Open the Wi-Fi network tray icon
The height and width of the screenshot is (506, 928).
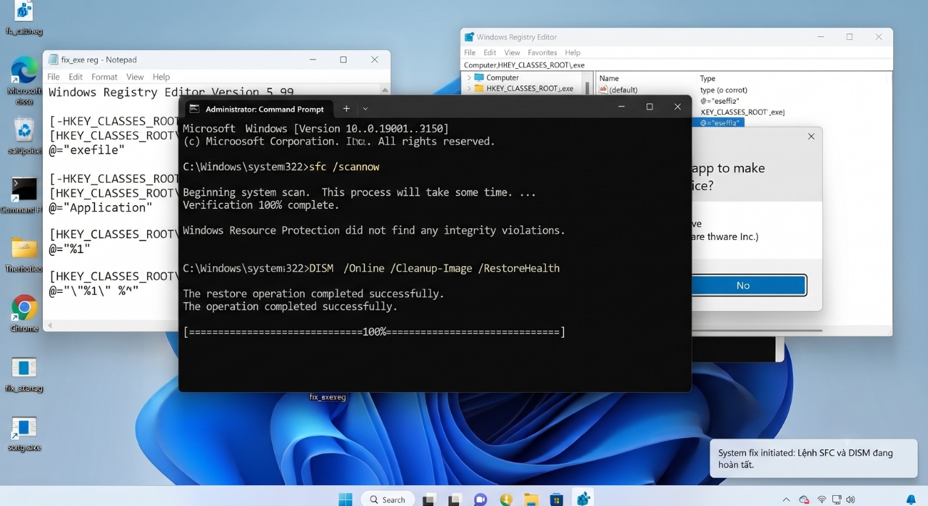(822, 499)
